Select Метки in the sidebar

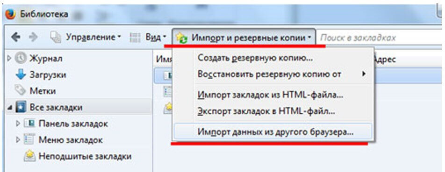point(42,91)
